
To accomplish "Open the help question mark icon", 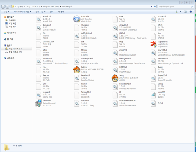I will coord(191,12).
